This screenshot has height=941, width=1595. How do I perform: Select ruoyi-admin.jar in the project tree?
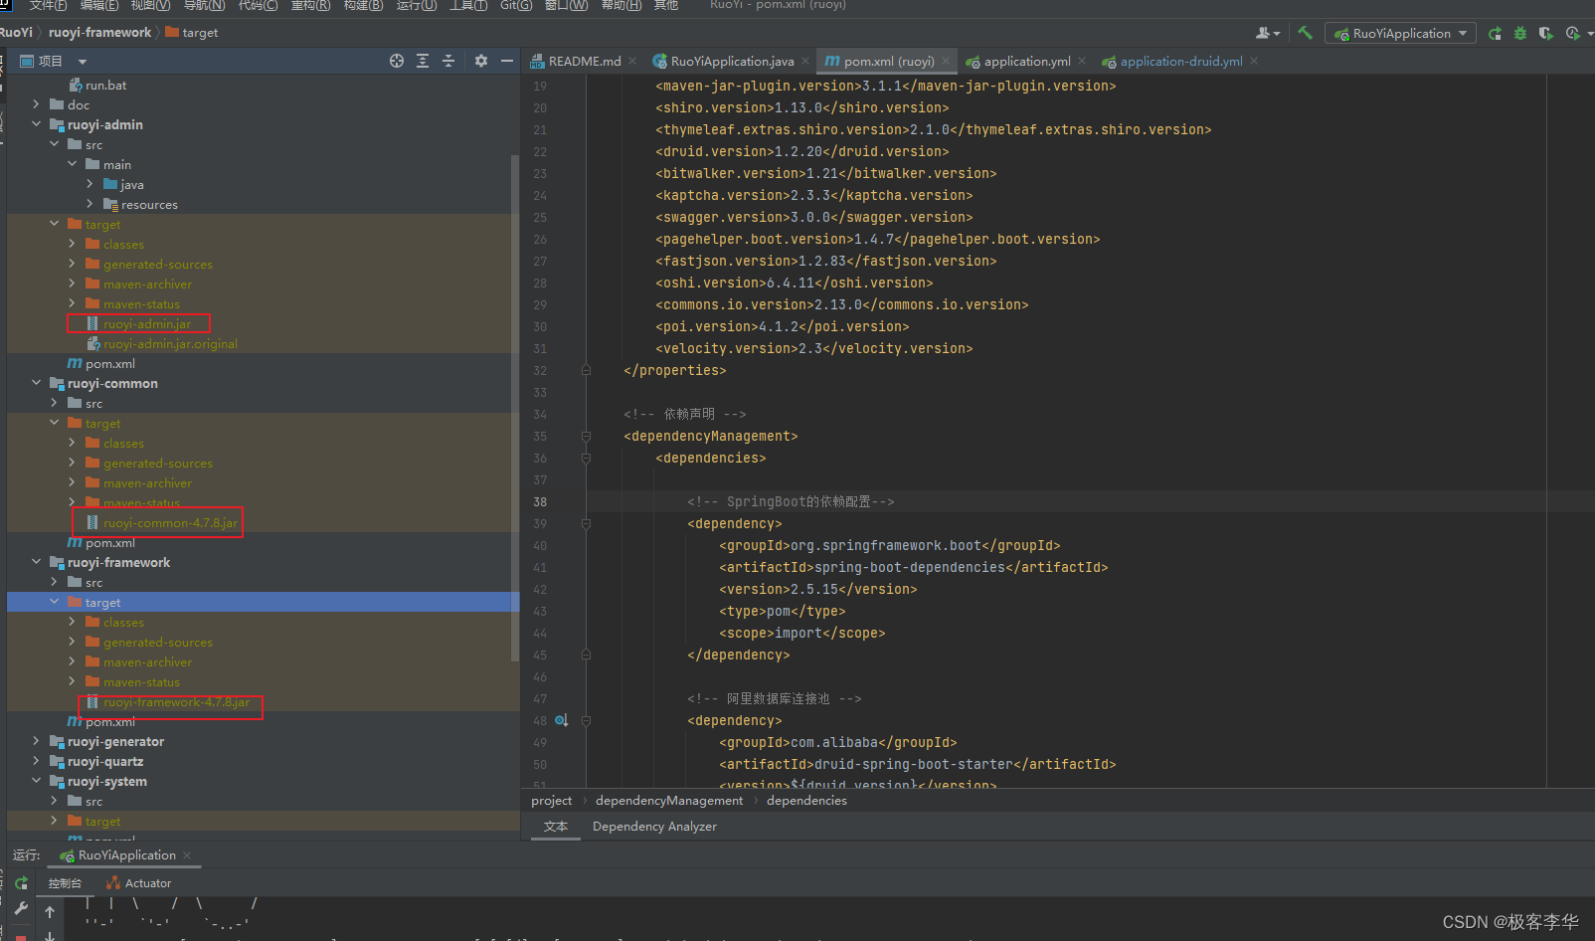pyautogui.click(x=146, y=323)
